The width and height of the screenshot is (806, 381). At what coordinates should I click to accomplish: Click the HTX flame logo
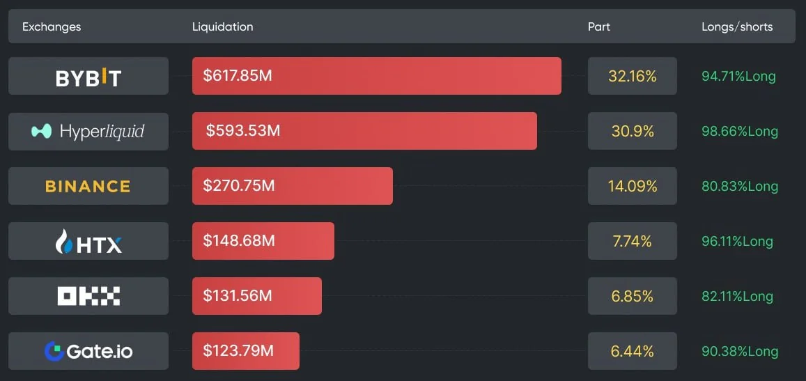pyautogui.click(x=65, y=242)
